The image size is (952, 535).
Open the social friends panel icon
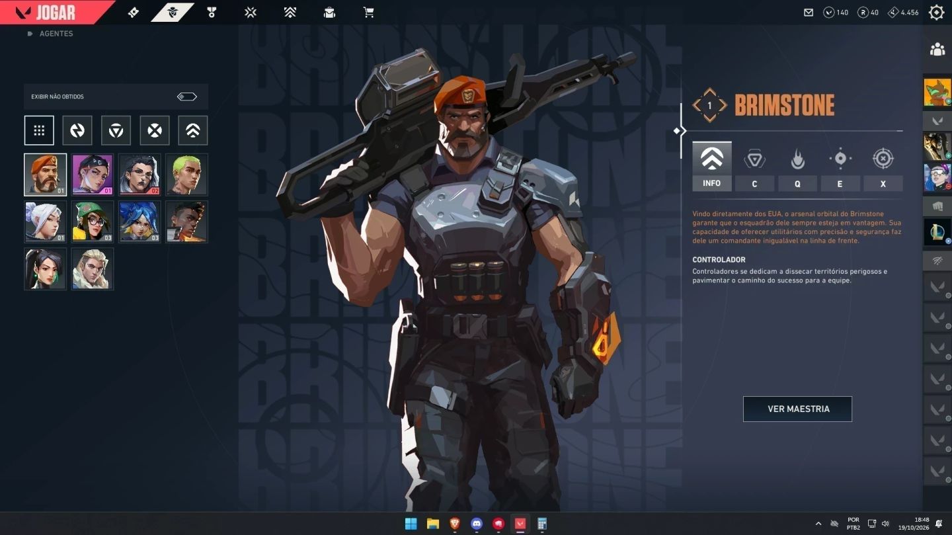pos(937,49)
